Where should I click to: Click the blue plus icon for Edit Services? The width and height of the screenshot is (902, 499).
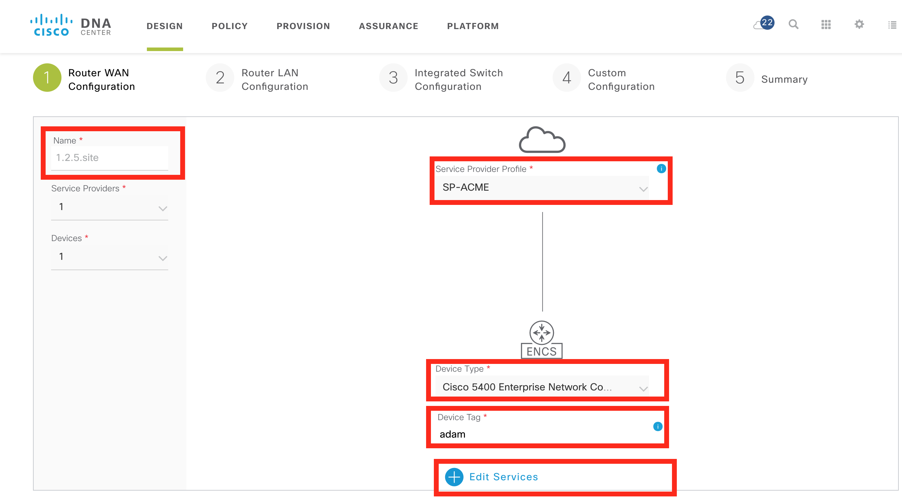click(454, 477)
